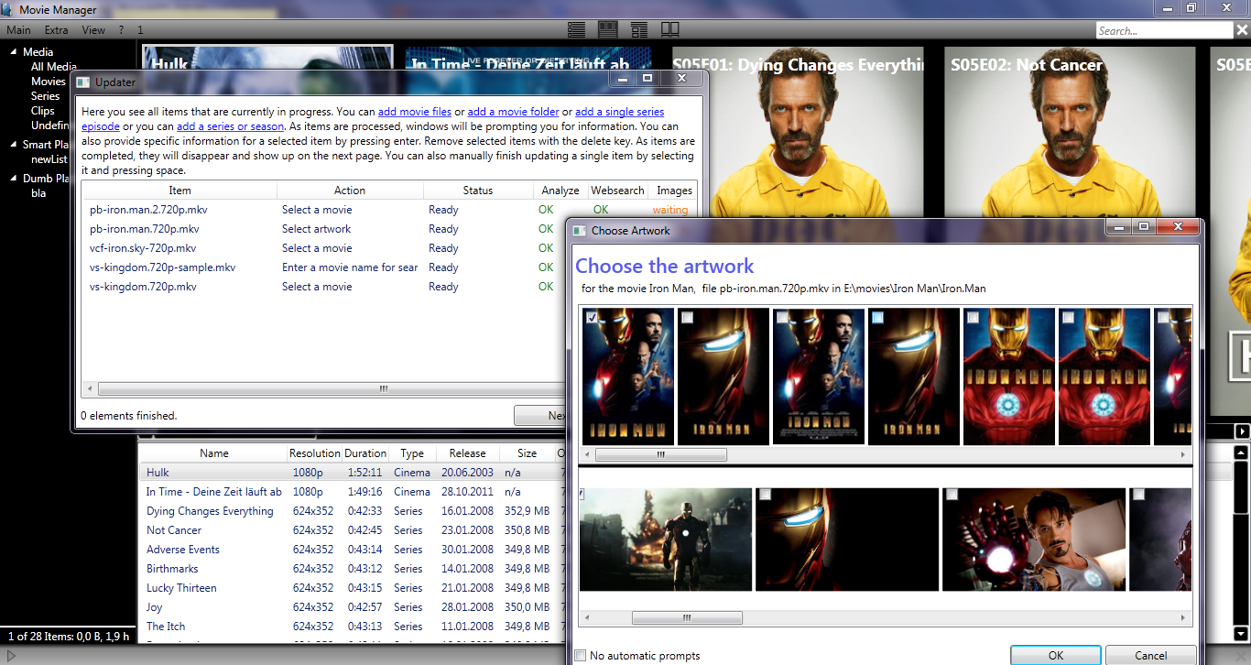This screenshot has height=665, width=1251.
Task: Click the up arrow of the main list scrollbar
Action: (1241, 452)
